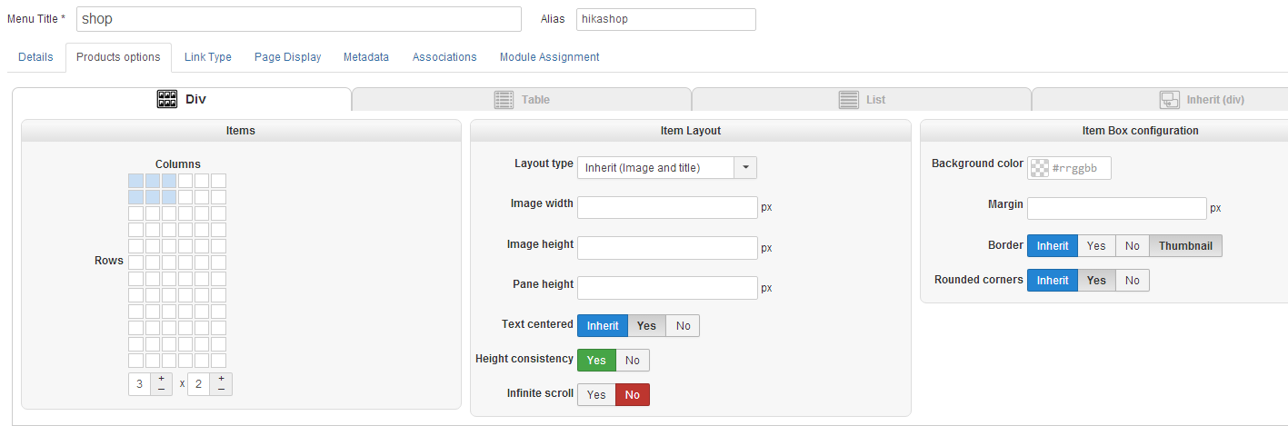Open the Page Display tab
Screen dimensions: 1288x426
(287, 57)
